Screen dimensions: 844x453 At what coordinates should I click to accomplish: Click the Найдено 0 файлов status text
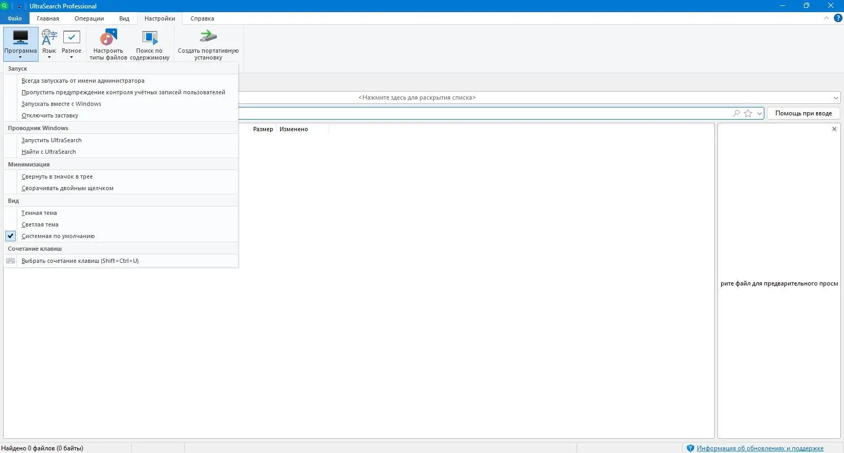click(x=42, y=448)
